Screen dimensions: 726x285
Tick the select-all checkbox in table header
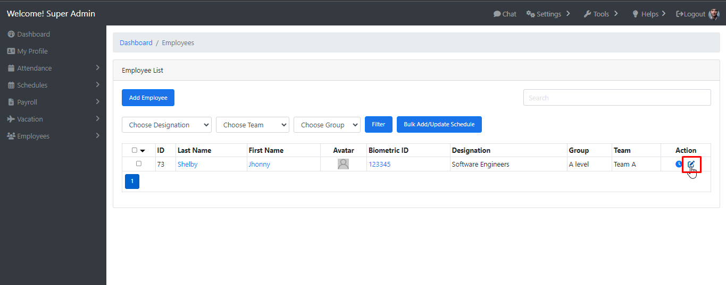tap(135, 150)
